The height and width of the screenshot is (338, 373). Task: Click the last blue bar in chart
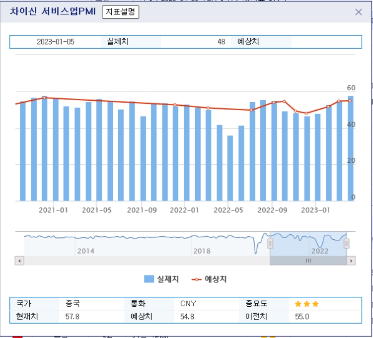350,148
